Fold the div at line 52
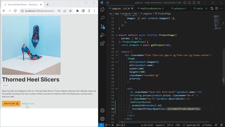This screenshot has width=225, height=127. (x=117, y=89)
